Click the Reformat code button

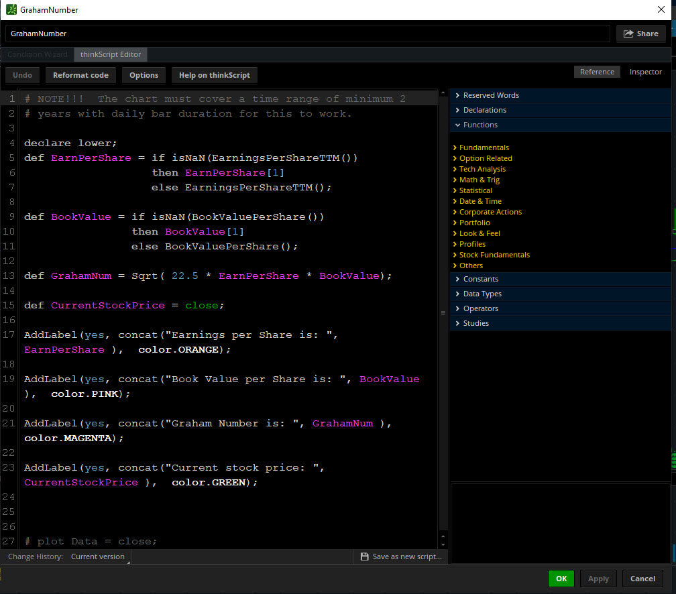[80, 75]
